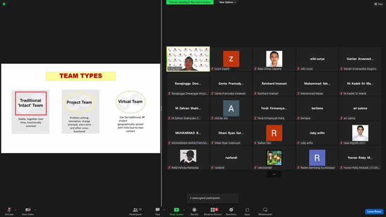Show next page of participant tiles
This screenshot has width=386, height=217.
(x=274, y=174)
